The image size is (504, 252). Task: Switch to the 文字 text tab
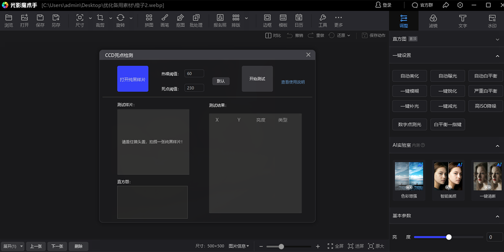coord(462,20)
